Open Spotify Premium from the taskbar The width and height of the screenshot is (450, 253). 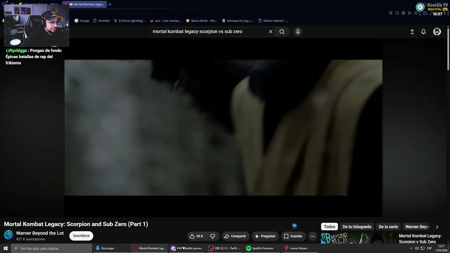click(x=263, y=248)
